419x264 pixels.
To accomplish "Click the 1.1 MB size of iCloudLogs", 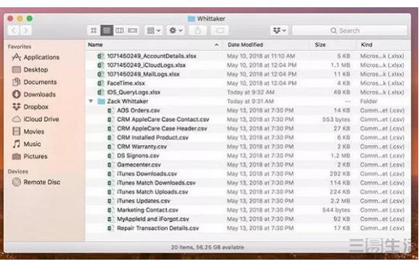I will 341,65.
